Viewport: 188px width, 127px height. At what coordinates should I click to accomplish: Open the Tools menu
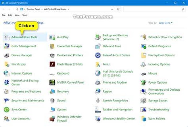click(x=25, y=15)
